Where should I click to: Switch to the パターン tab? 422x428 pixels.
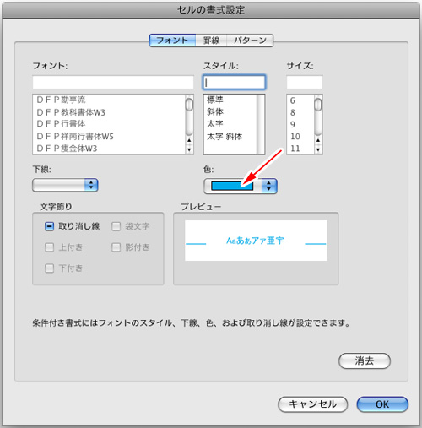[x=250, y=41]
